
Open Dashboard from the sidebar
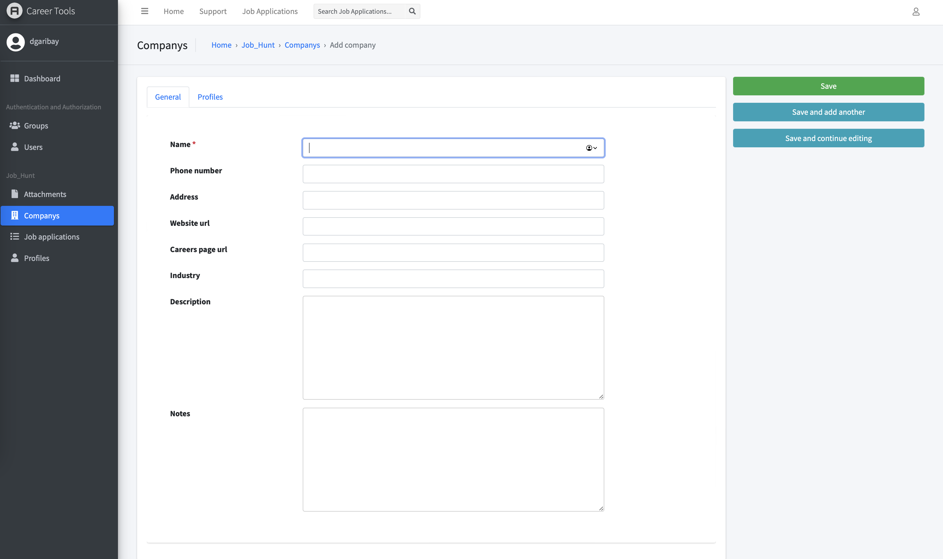pos(42,78)
